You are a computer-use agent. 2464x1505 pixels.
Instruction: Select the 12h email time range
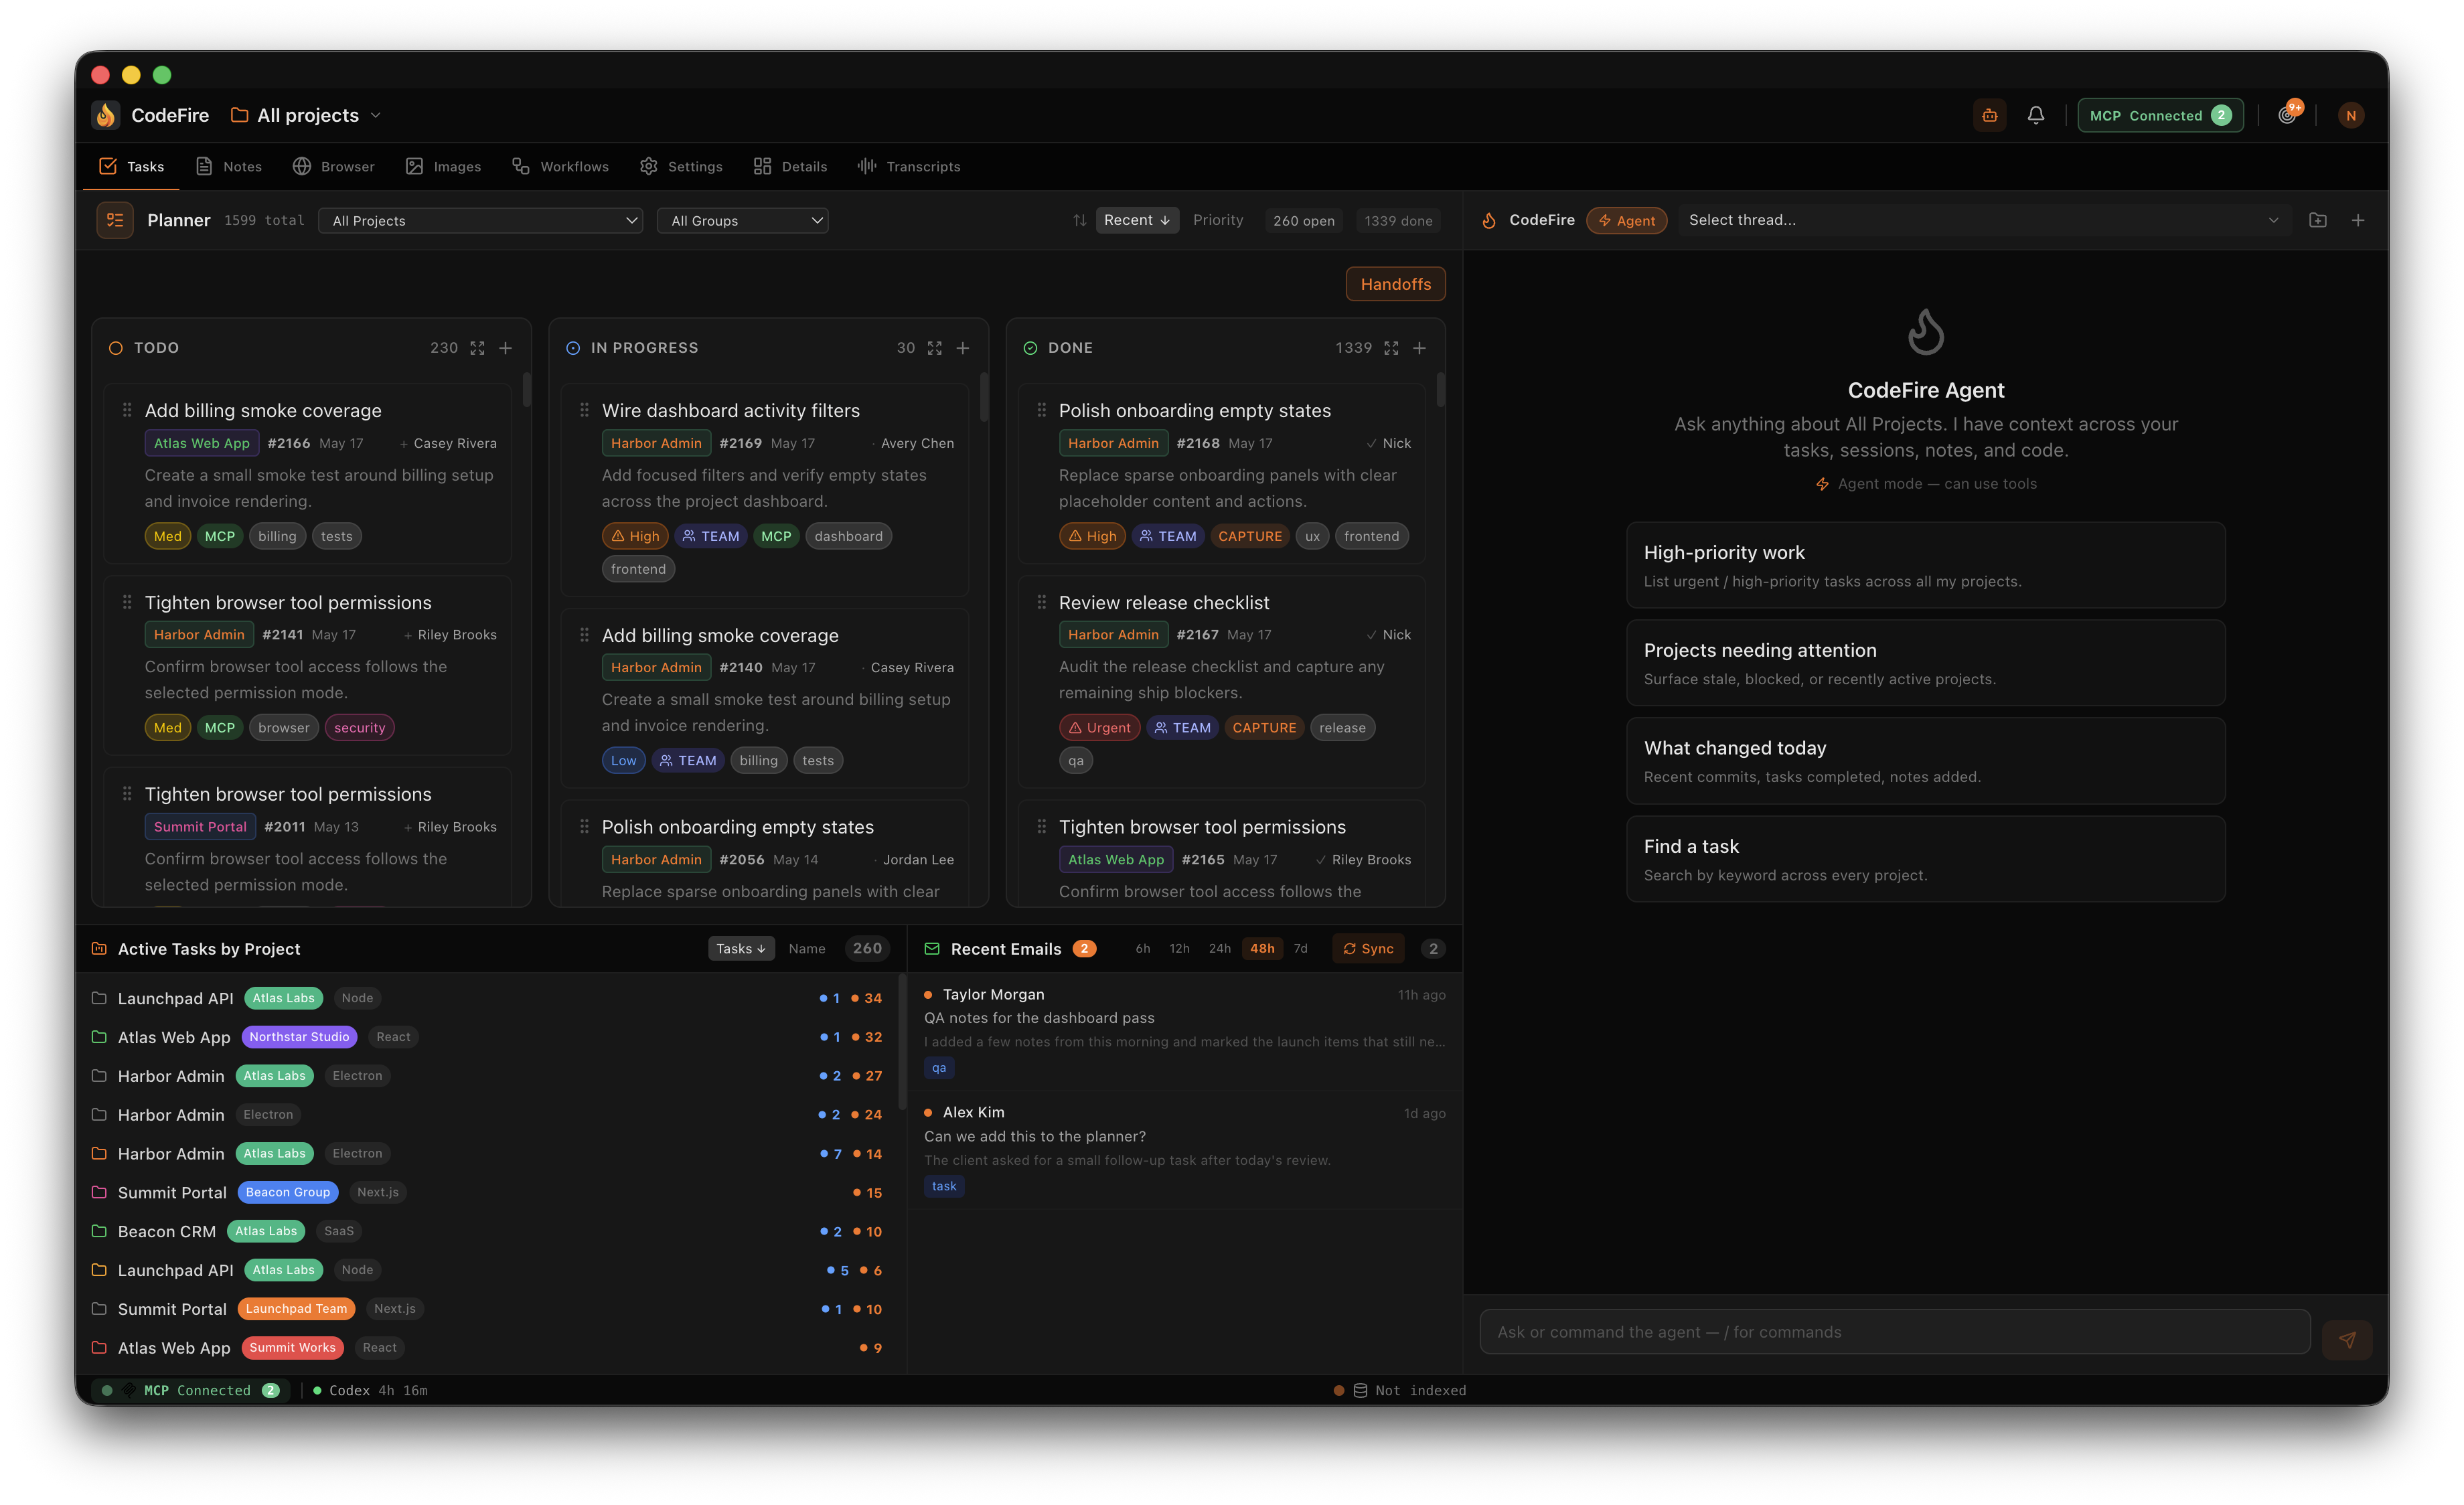point(1179,949)
